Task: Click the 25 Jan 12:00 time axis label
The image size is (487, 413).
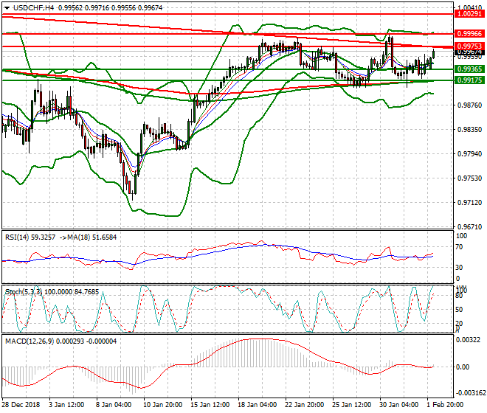Action: point(351,405)
